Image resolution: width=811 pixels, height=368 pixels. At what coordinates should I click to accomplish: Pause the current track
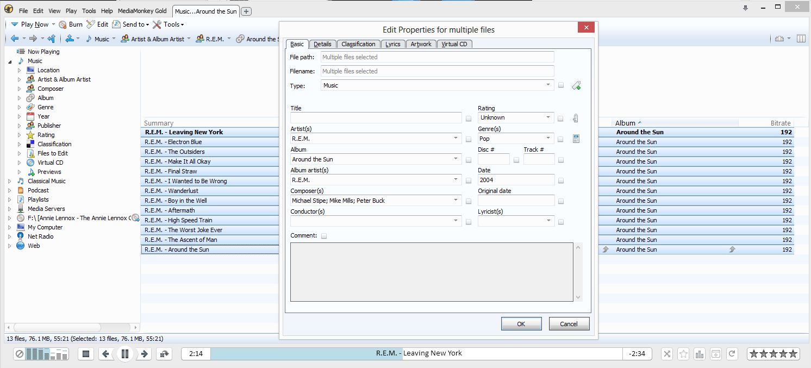coord(124,354)
